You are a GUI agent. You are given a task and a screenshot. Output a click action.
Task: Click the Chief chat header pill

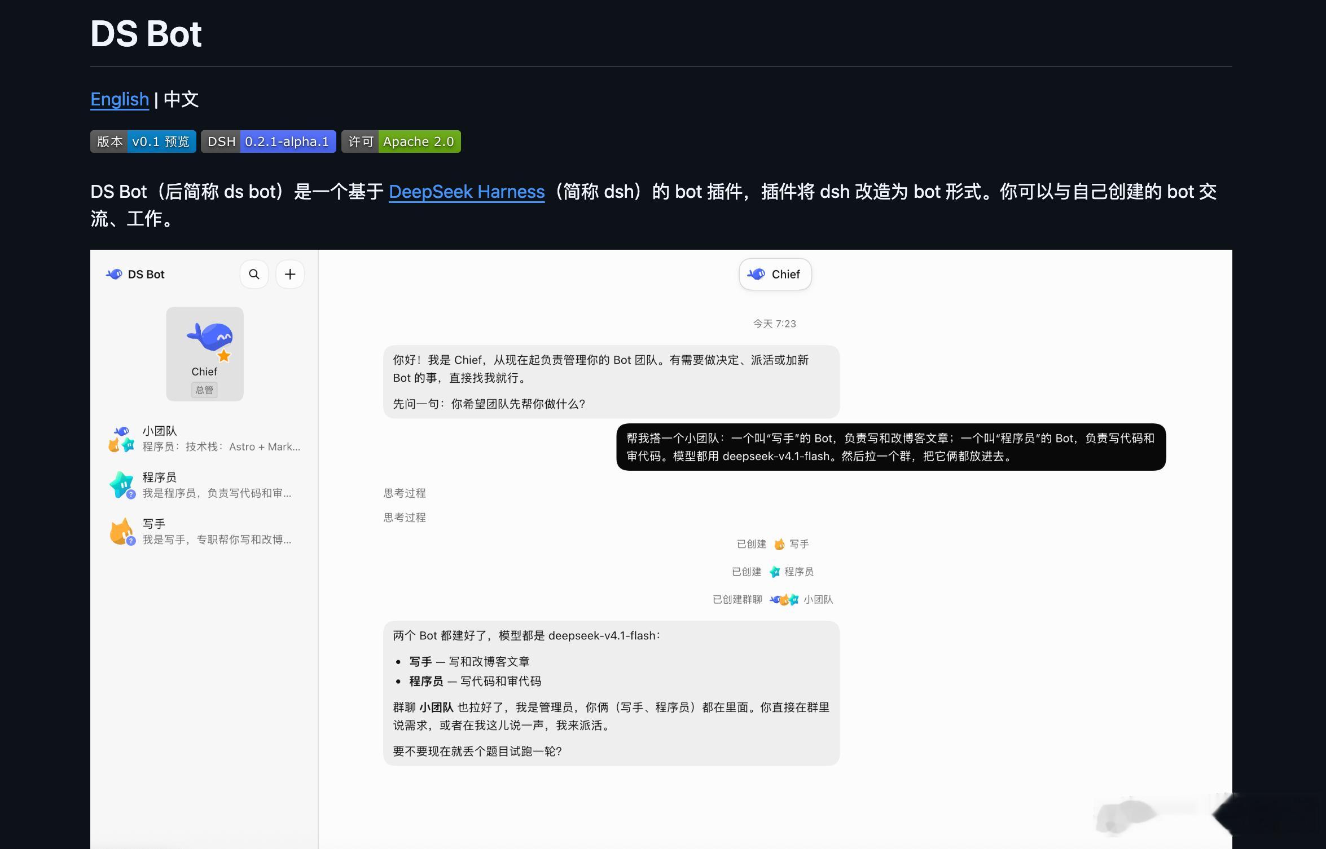(x=775, y=275)
